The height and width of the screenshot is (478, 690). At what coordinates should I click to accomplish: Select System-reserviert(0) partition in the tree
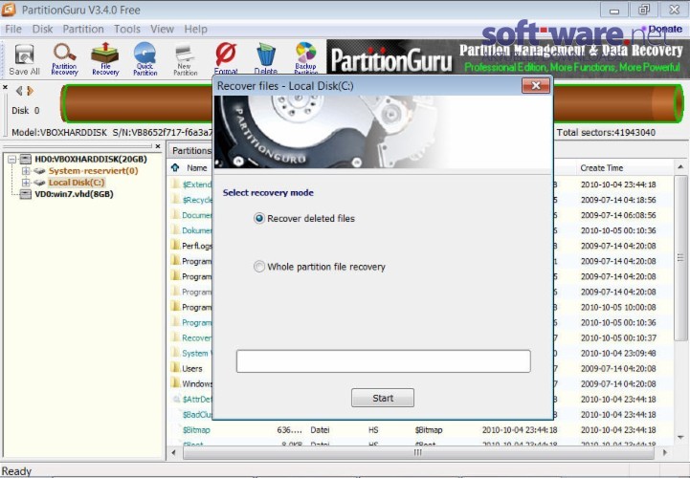tap(93, 170)
